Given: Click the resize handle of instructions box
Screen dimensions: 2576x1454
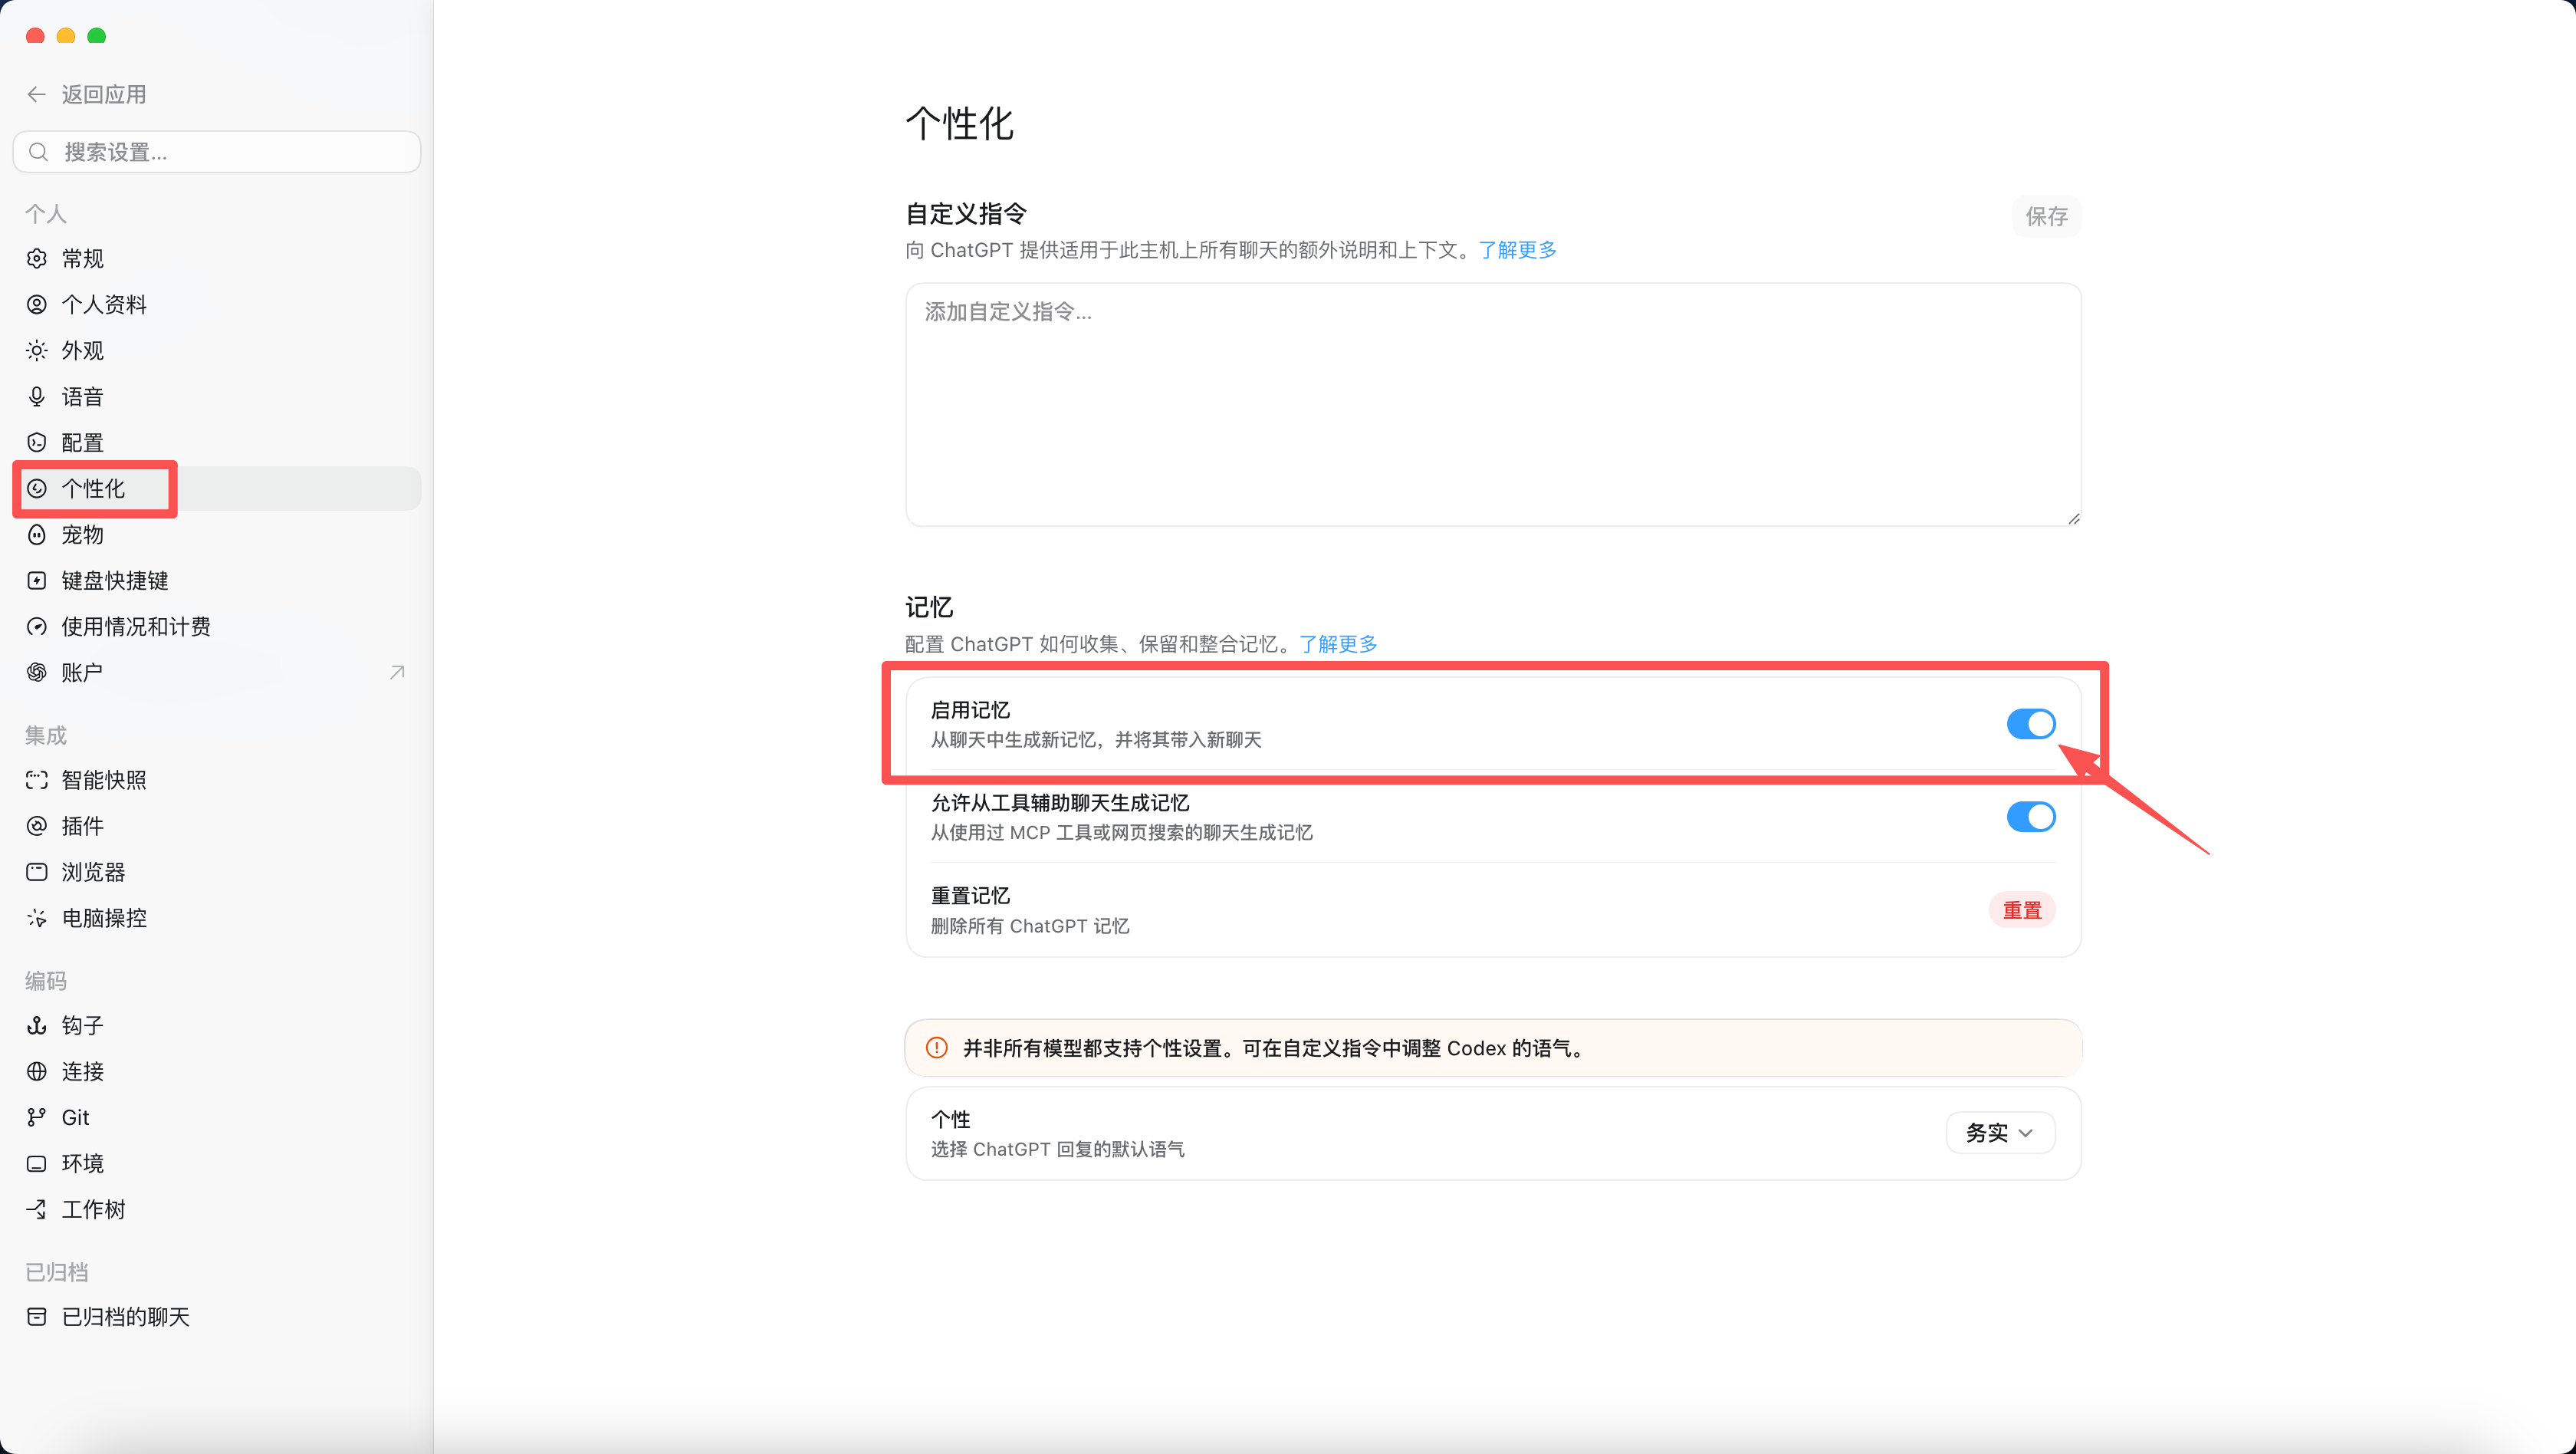Looking at the screenshot, I should click(2073, 518).
